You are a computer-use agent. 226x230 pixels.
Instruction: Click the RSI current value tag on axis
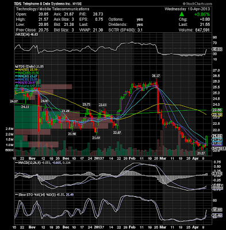tap(217, 49)
